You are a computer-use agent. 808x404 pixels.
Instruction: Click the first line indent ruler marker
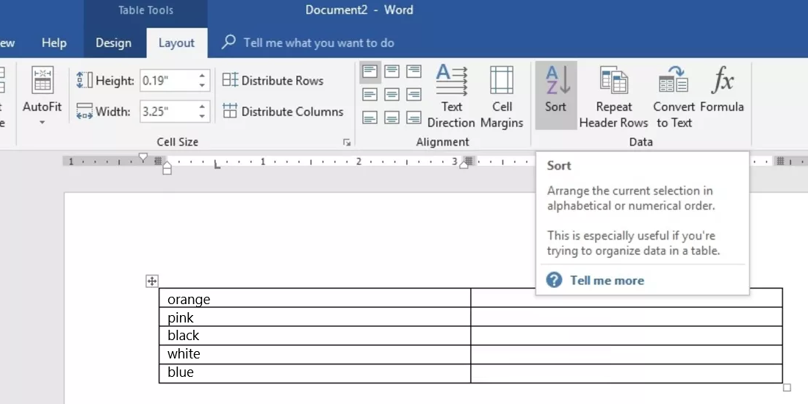[x=143, y=156]
